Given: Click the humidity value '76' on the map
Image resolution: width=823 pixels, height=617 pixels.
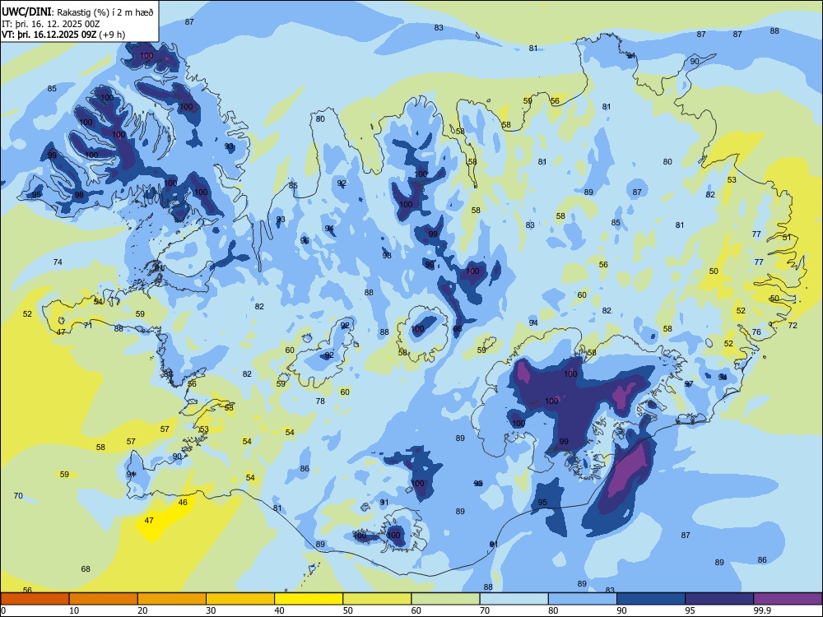Looking at the screenshot, I should click(x=756, y=332).
